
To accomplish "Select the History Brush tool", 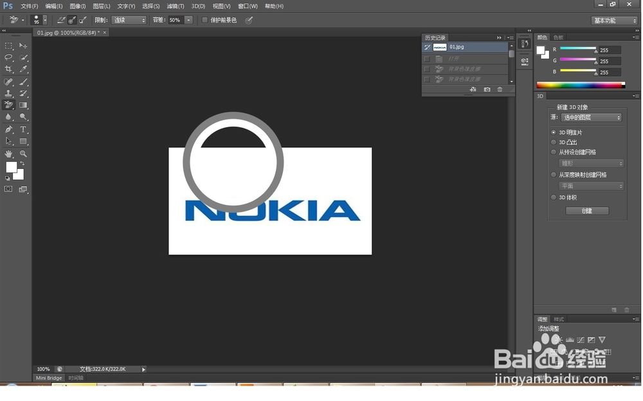I will tap(23, 93).
